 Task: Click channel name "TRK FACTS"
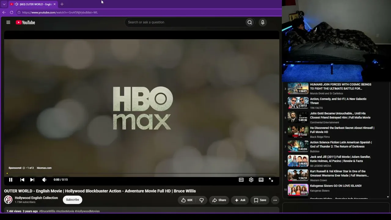click(x=316, y=108)
